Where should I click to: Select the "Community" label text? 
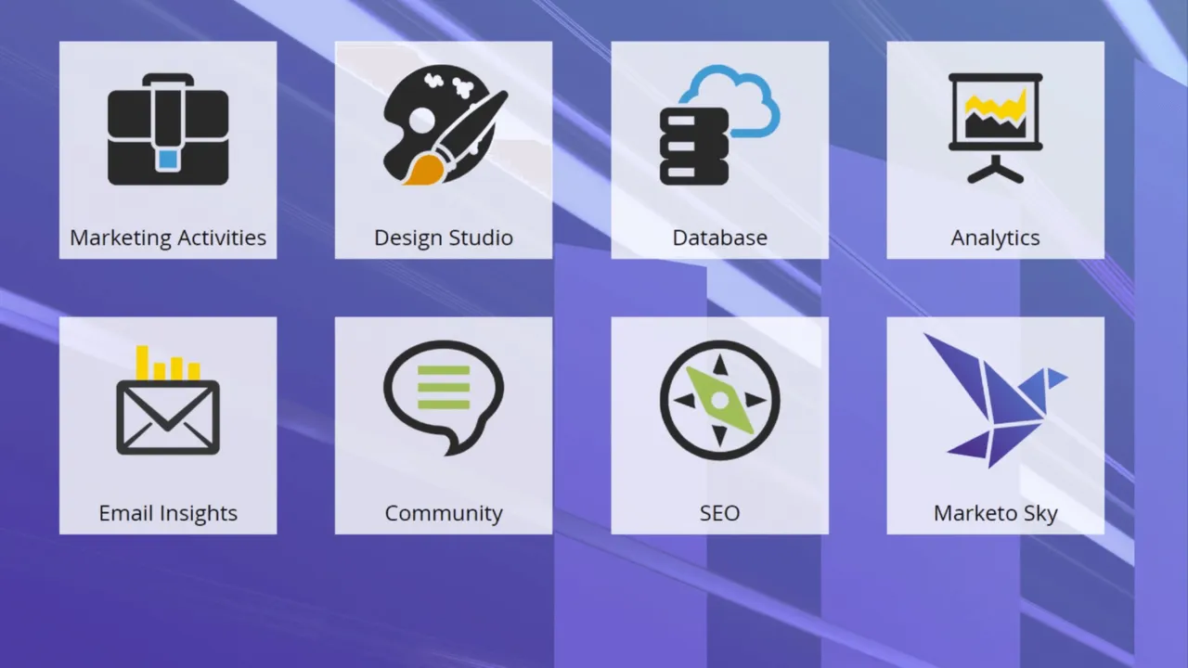[x=444, y=513]
